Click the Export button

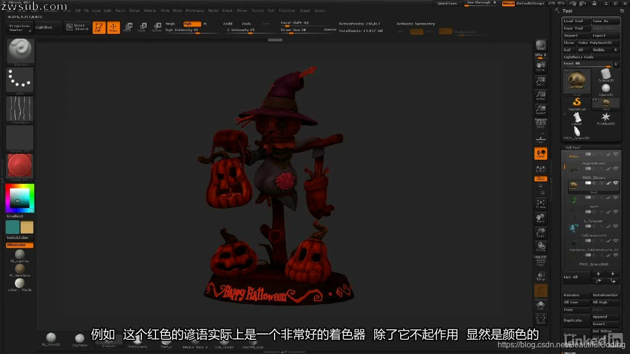click(x=605, y=35)
